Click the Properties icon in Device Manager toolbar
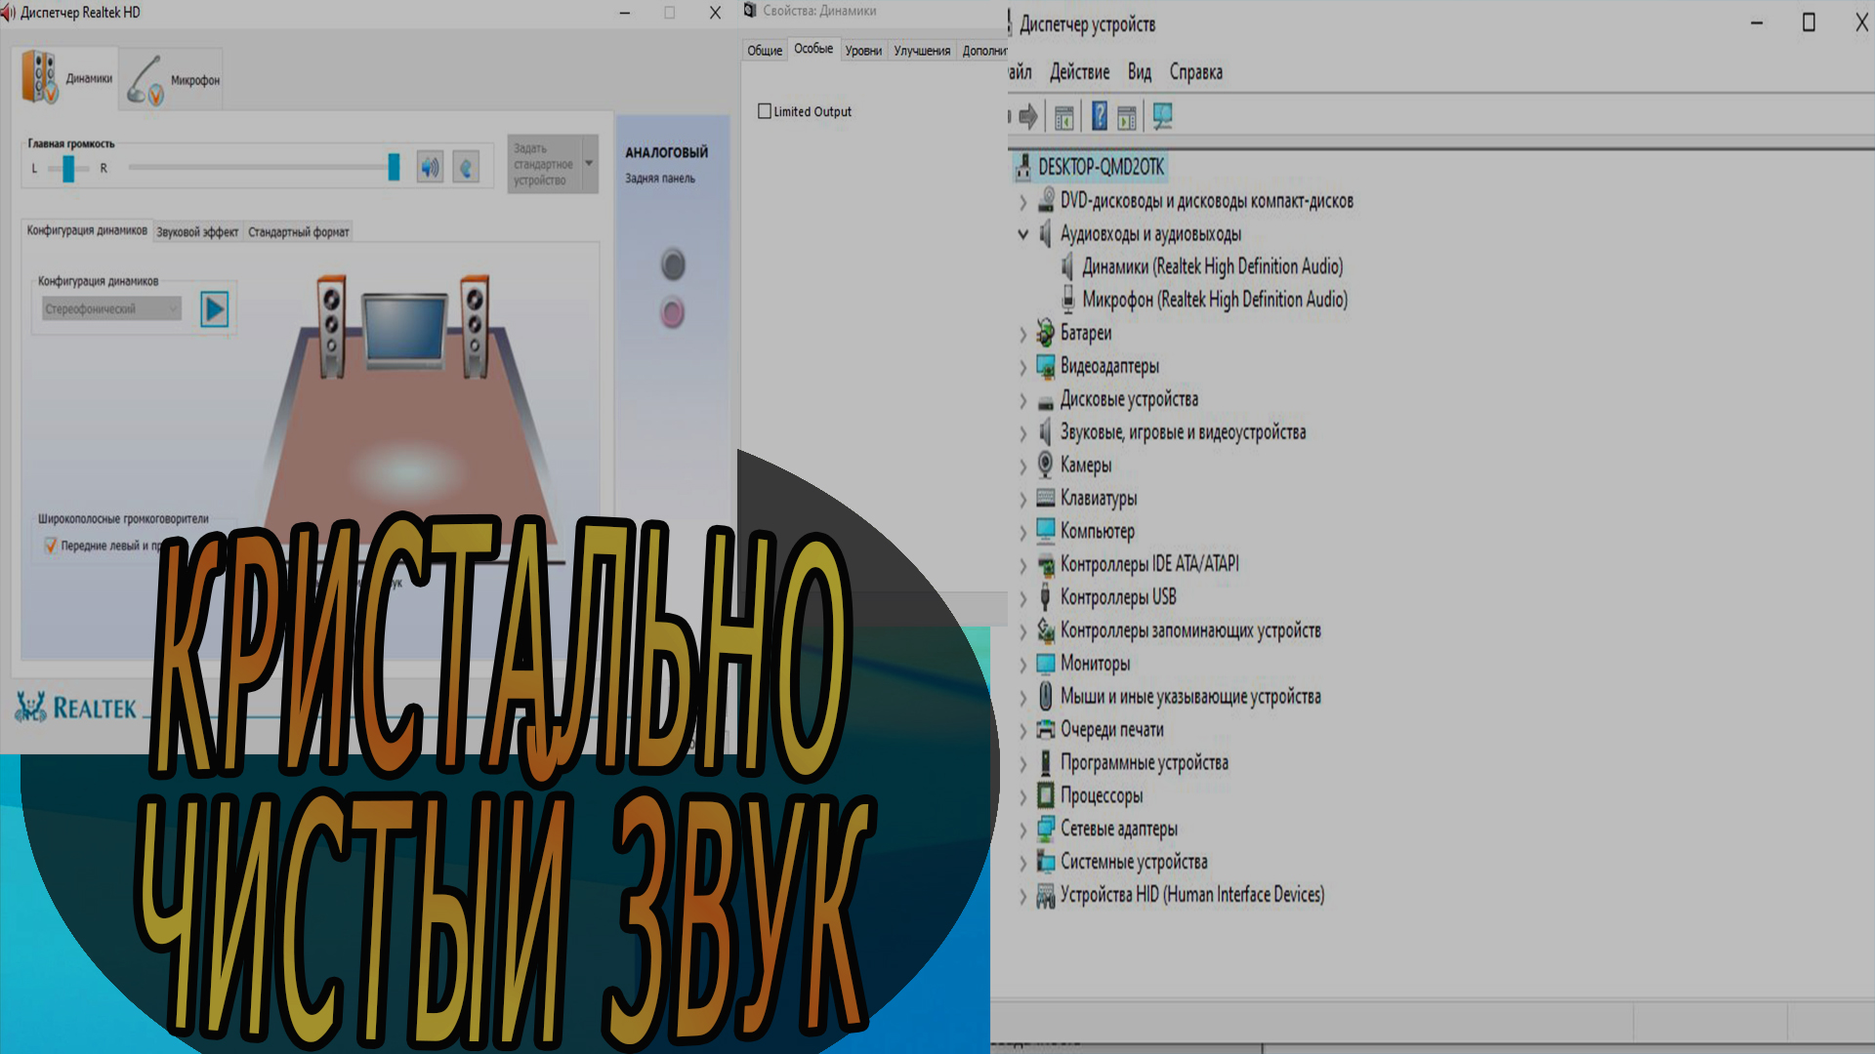1875x1054 pixels. (x=1063, y=116)
